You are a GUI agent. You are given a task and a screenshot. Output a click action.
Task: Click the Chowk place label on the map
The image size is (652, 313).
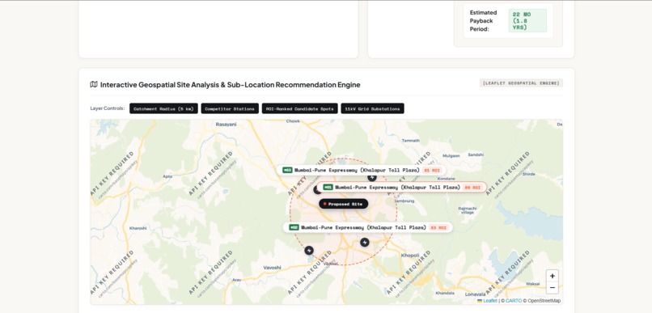pyautogui.click(x=293, y=121)
